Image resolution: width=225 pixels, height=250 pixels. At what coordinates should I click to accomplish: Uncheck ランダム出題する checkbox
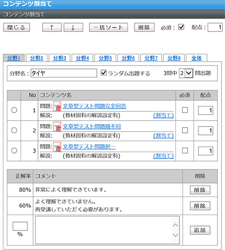[x=103, y=72]
